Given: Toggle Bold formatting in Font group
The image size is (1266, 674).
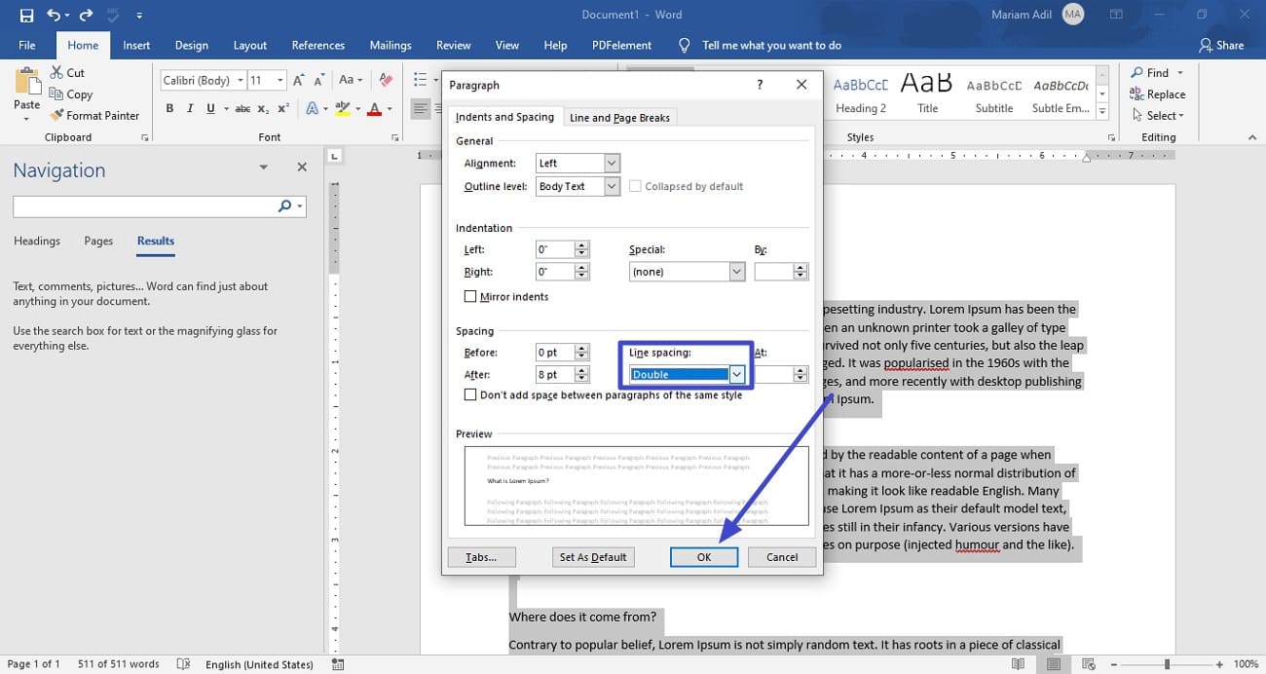Looking at the screenshot, I should pos(169,108).
